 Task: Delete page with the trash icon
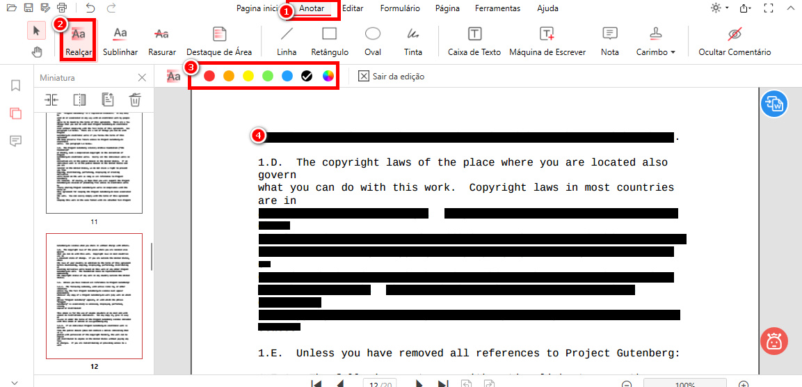(134, 100)
